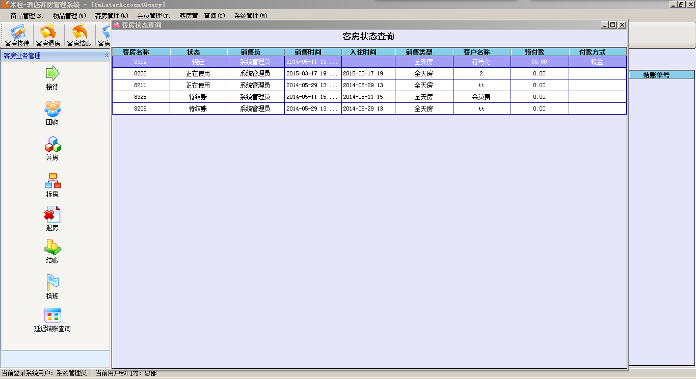Open the 会员管理(T) menu
The height and width of the screenshot is (379, 696).
tap(153, 16)
